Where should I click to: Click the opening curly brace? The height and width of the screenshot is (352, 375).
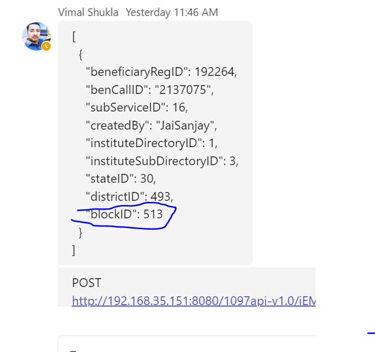click(80, 55)
